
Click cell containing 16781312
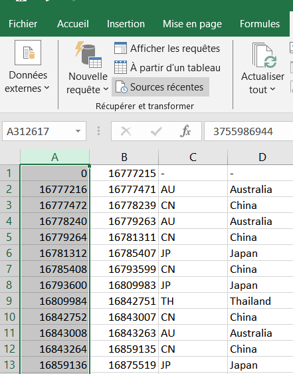click(x=54, y=253)
